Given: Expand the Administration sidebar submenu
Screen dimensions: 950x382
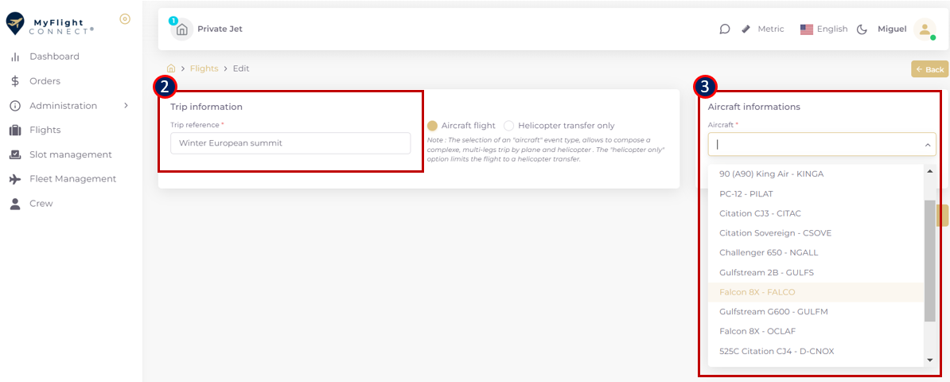Looking at the screenshot, I should point(126,106).
